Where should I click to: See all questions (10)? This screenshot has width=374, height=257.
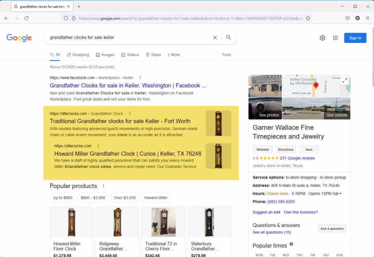[272, 232]
